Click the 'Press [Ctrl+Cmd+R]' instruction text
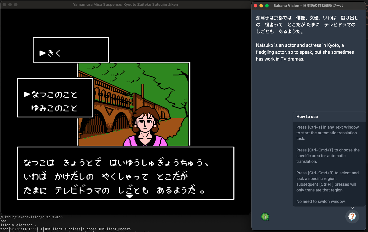 [328, 181]
